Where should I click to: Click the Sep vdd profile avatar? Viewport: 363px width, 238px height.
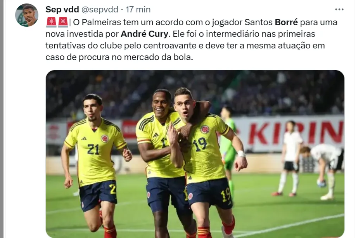27,15
